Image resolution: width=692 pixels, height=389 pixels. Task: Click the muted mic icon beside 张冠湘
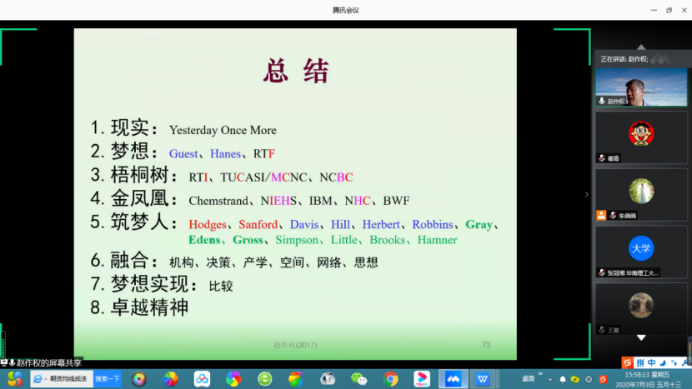tap(602, 272)
